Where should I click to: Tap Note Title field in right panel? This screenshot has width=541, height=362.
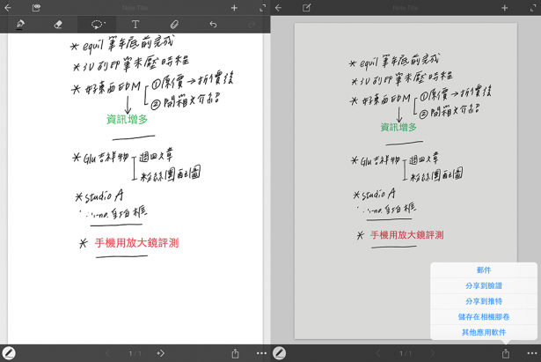pyautogui.click(x=406, y=8)
